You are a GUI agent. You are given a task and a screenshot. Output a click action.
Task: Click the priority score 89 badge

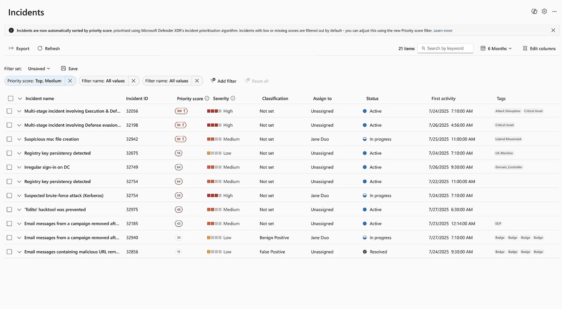pyautogui.click(x=181, y=139)
